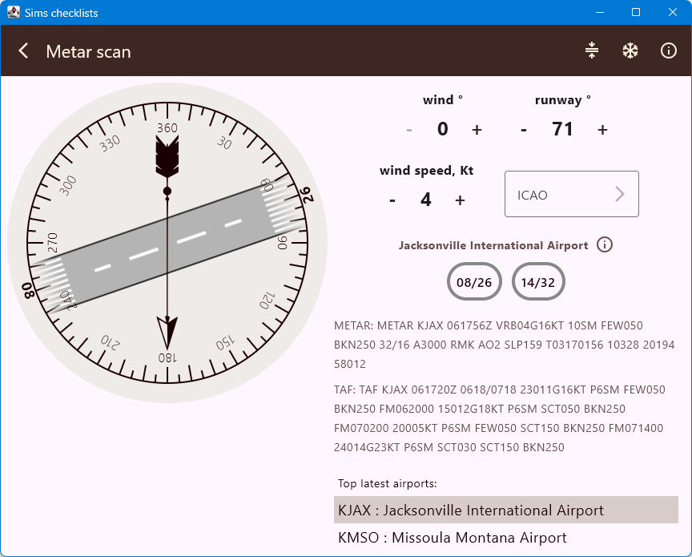Screen dimensions: 692x557
Task: Maximize the Sims checklists window
Action: tap(636, 12)
